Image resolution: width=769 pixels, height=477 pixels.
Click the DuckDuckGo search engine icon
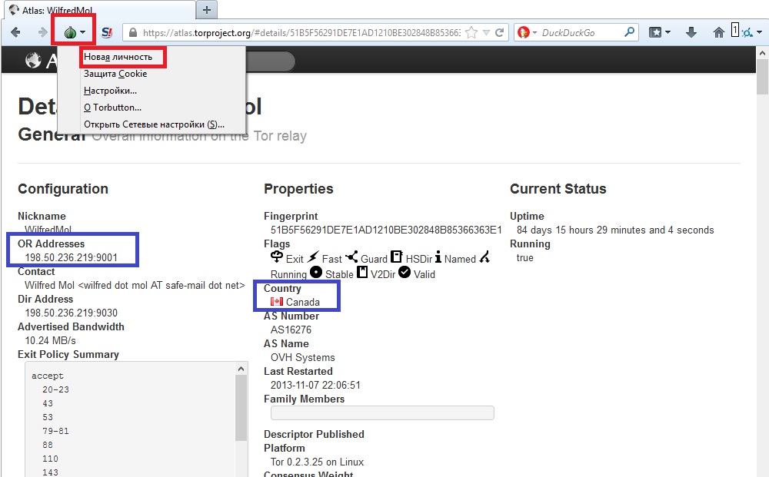click(524, 32)
